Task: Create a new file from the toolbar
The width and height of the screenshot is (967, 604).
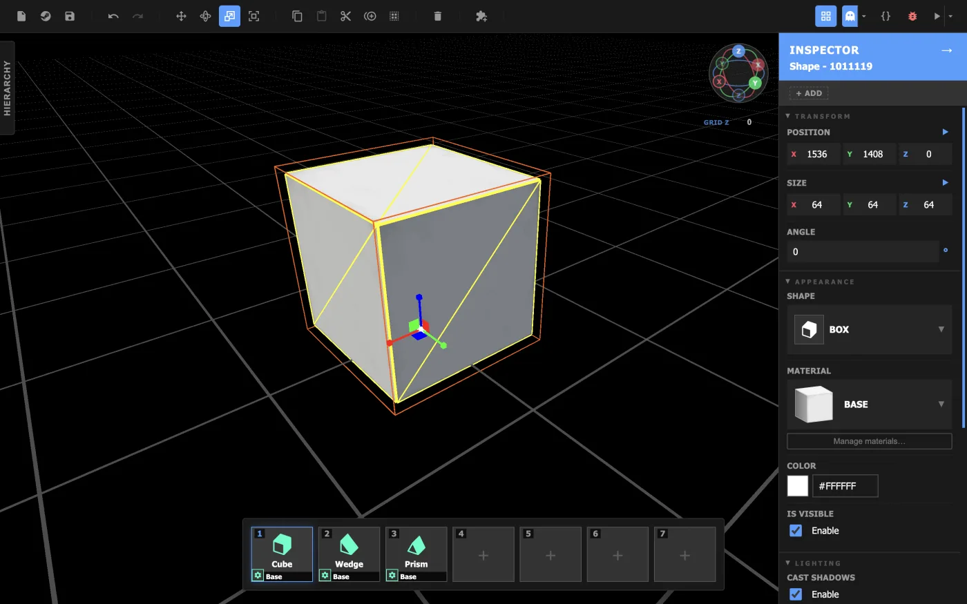Action: 21,16
